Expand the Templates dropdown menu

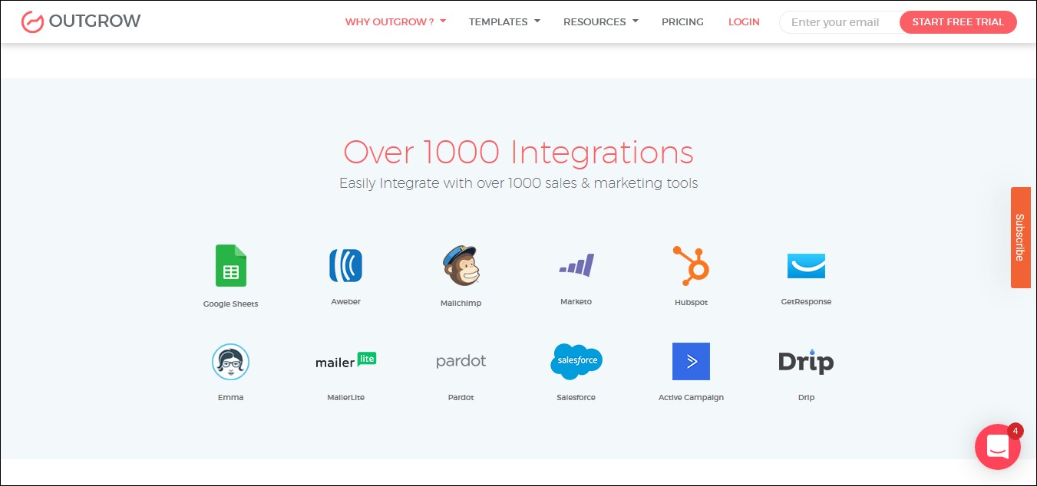(x=504, y=22)
